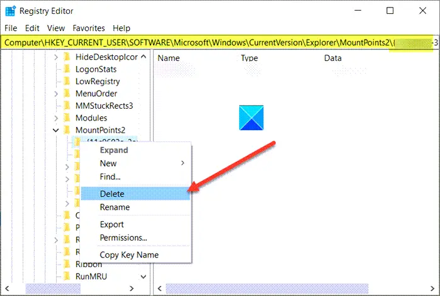
Task: Choose Expand in the context menu
Action: point(136,150)
